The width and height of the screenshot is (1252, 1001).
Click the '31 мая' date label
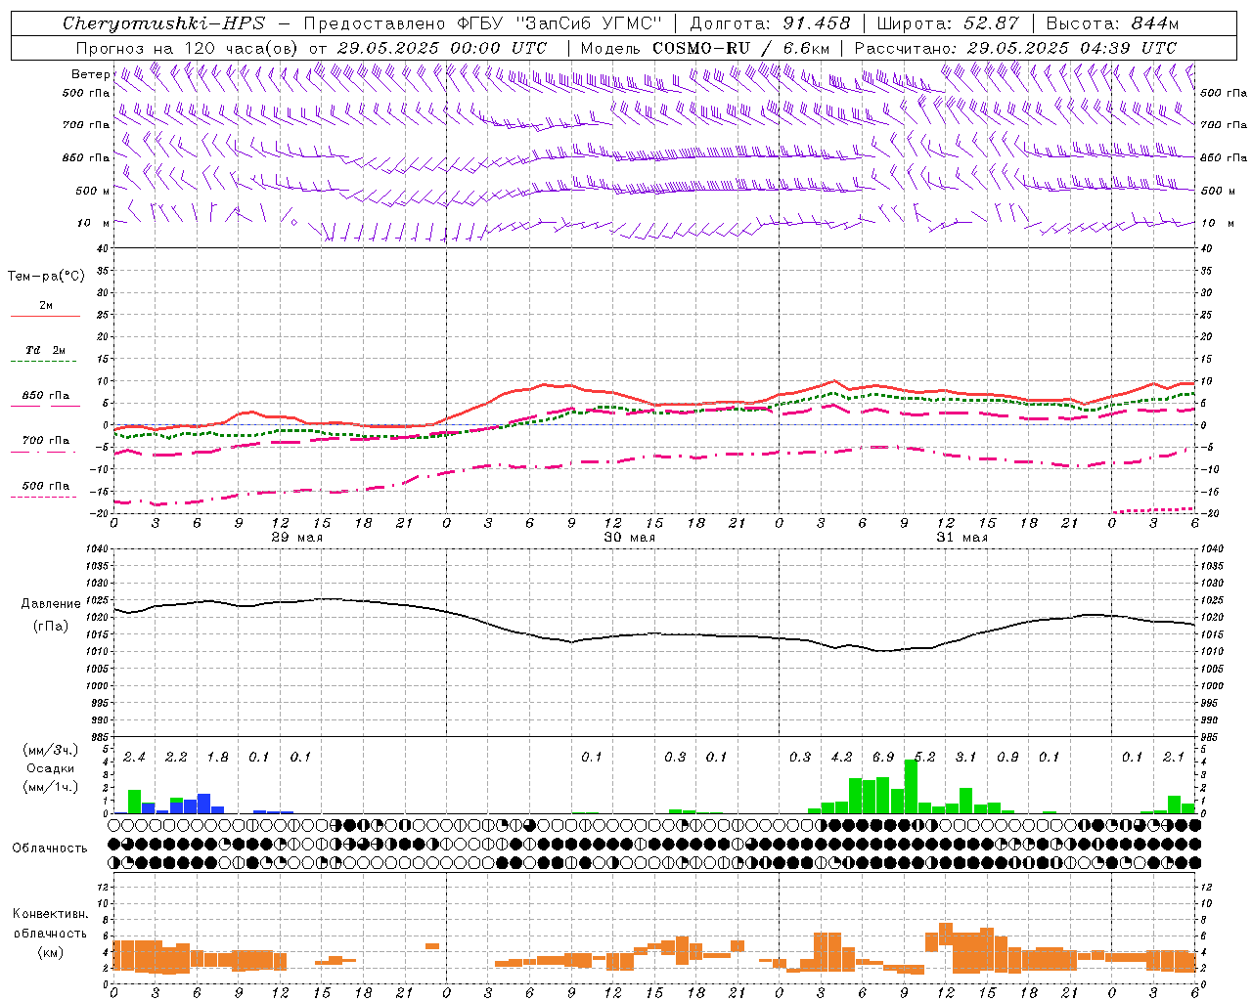tap(961, 538)
